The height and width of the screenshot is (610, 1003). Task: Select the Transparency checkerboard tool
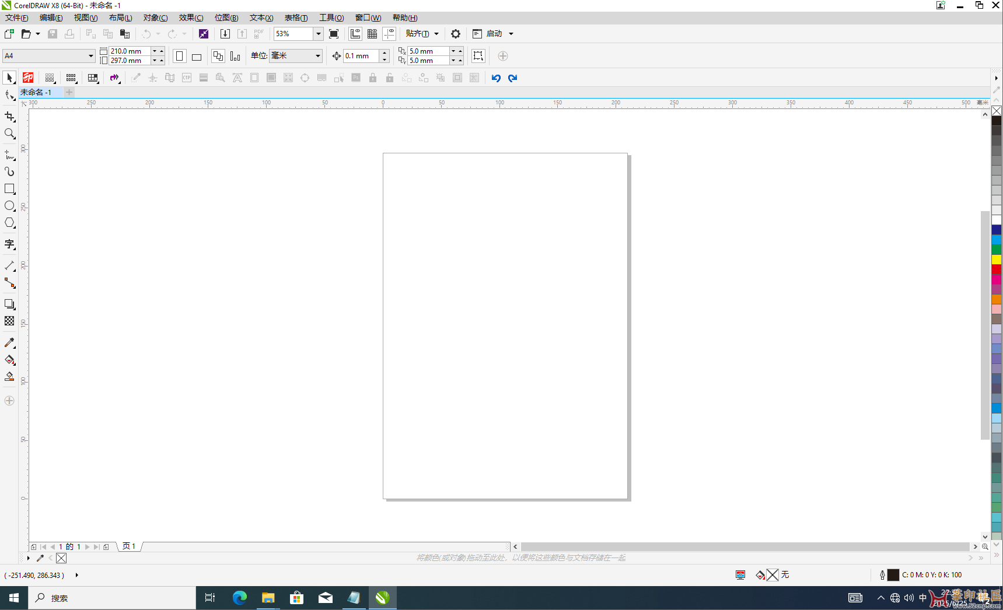9,321
